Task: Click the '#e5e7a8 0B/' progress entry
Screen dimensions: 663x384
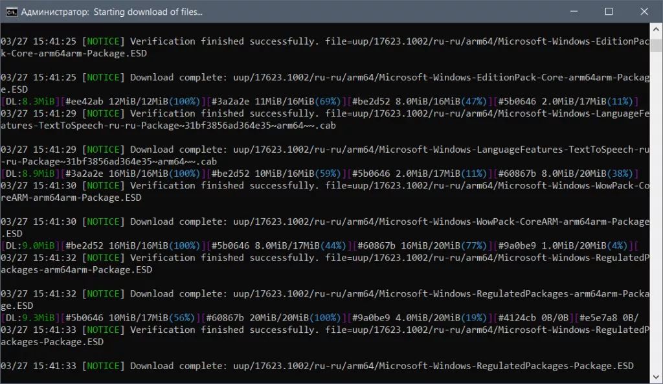Action: coord(609,317)
